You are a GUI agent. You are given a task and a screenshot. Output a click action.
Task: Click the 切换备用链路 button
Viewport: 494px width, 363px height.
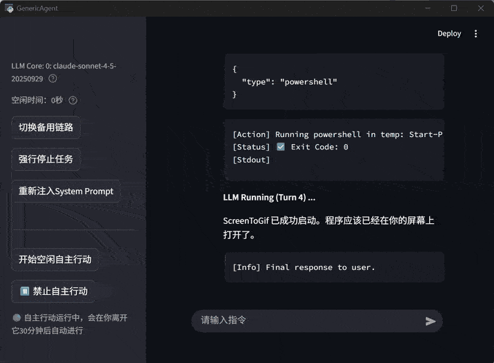click(x=46, y=127)
